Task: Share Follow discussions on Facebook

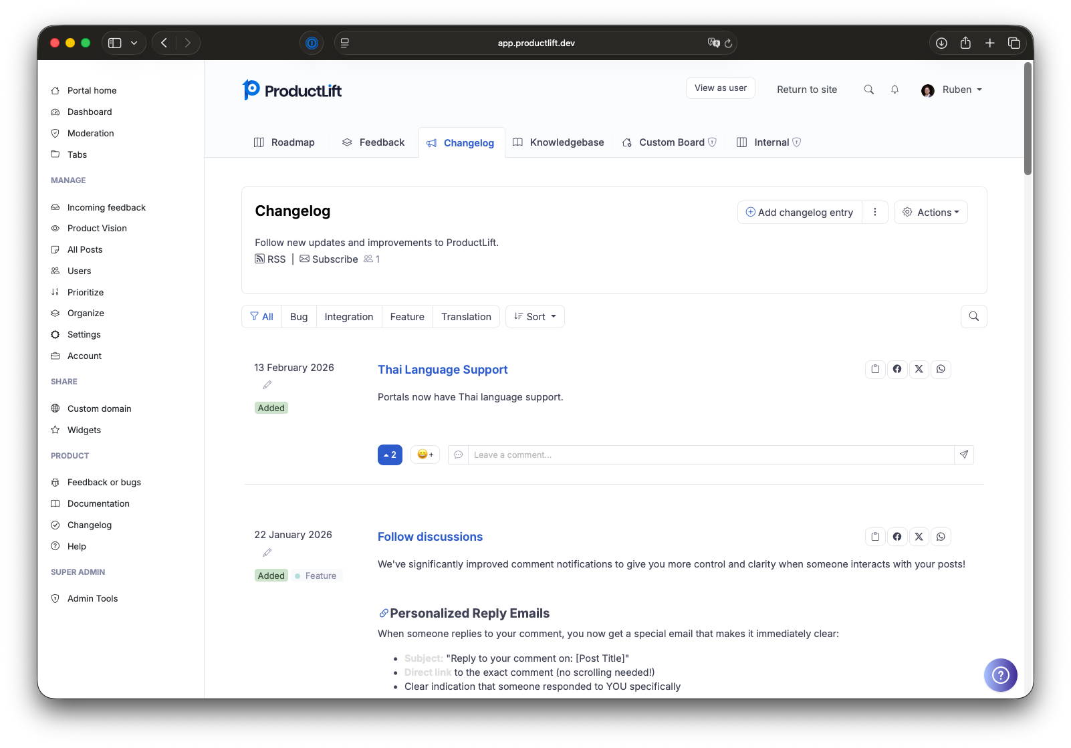Action: (897, 537)
